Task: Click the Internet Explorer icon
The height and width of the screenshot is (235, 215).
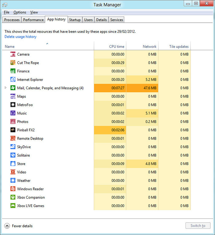Action: tap(13, 79)
